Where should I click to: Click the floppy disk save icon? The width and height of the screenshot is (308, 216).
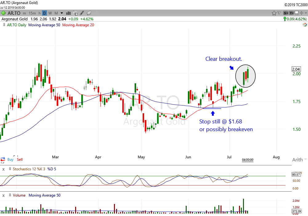coord(297,13)
